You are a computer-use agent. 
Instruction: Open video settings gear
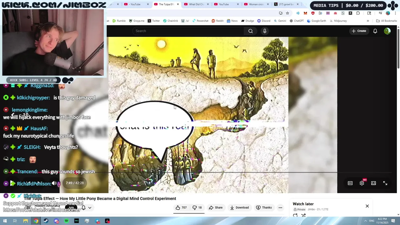(x=362, y=183)
